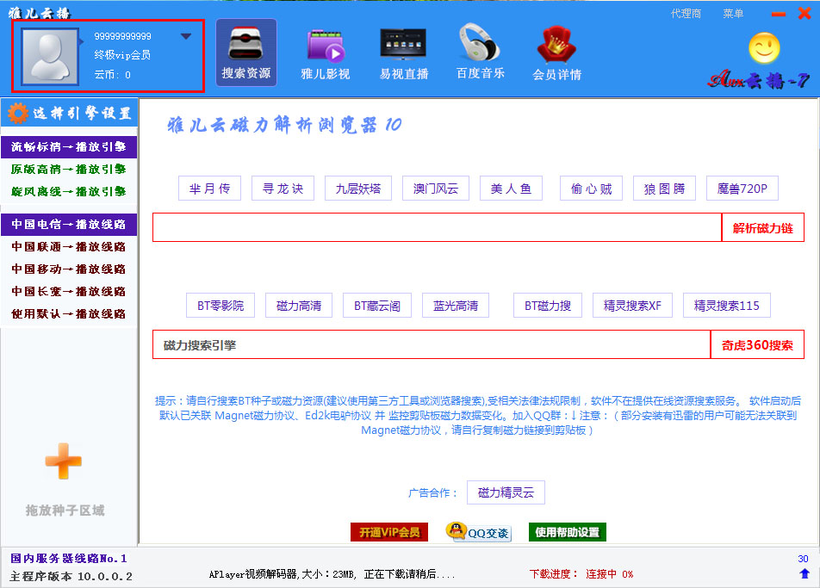Click the blue up arrow in status bar
This screenshot has height=588, width=820.
[x=804, y=573]
